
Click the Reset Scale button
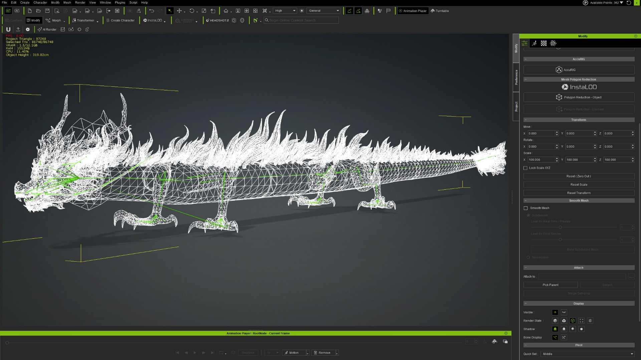click(x=579, y=185)
